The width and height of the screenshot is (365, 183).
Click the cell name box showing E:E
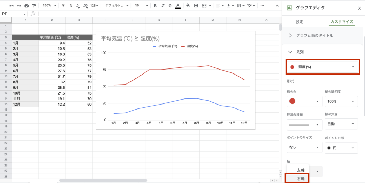click(x=14, y=14)
